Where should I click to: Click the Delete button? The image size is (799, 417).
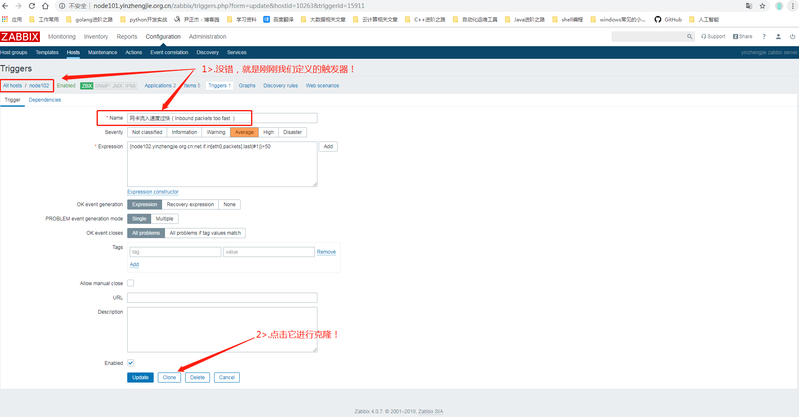click(x=197, y=378)
